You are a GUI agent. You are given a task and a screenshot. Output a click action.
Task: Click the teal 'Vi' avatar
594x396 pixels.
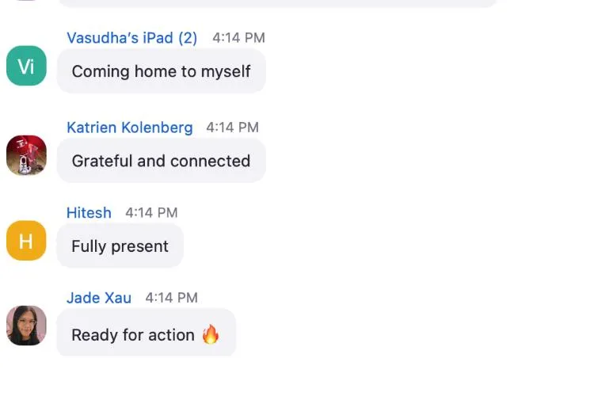point(26,66)
